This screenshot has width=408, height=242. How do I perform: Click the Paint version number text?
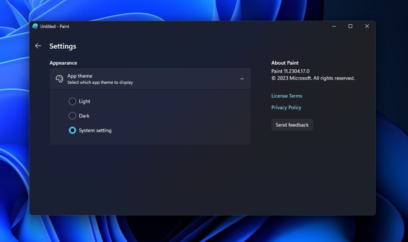point(290,71)
